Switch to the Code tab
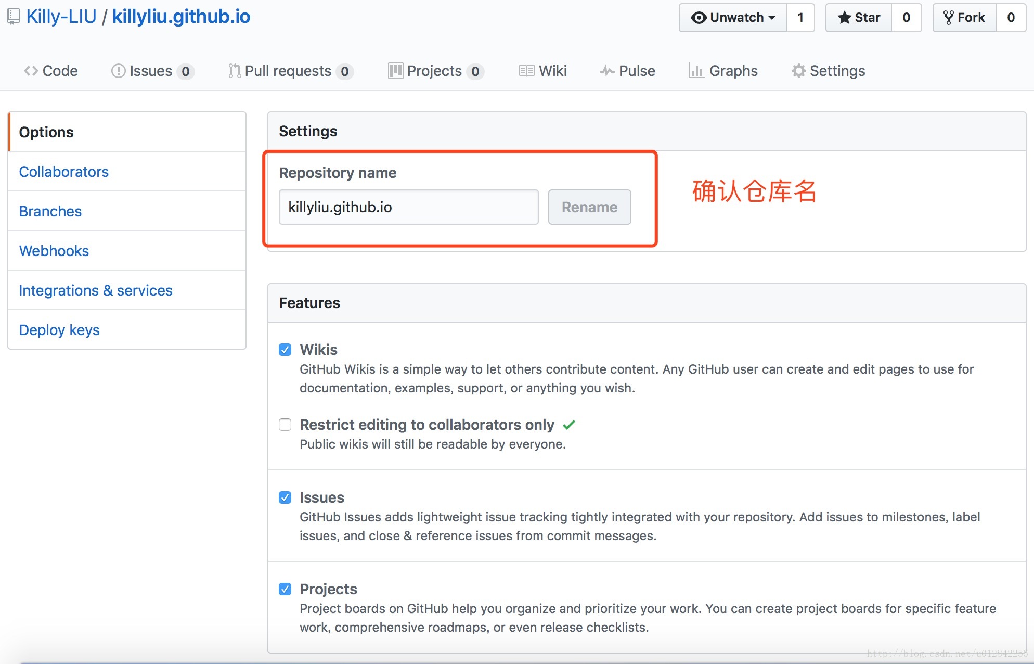 tap(51, 71)
